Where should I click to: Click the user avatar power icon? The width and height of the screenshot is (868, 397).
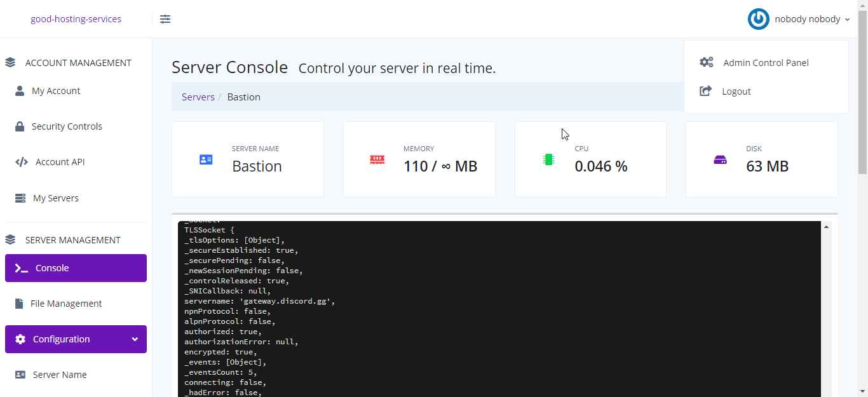pos(758,19)
